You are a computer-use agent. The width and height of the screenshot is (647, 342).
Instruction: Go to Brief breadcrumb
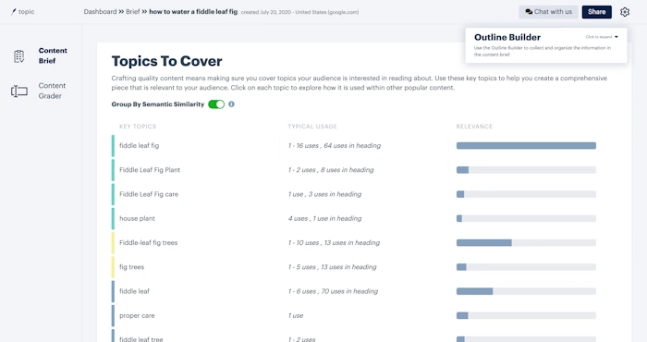tap(133, 12)
